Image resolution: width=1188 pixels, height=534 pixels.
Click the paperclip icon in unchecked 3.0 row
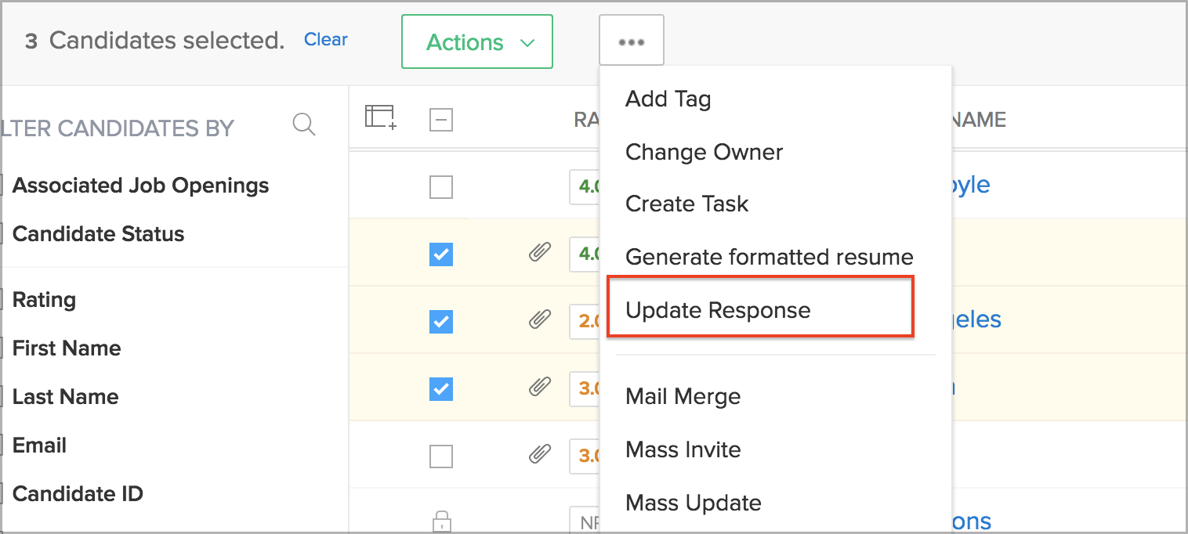pos(539,454)
